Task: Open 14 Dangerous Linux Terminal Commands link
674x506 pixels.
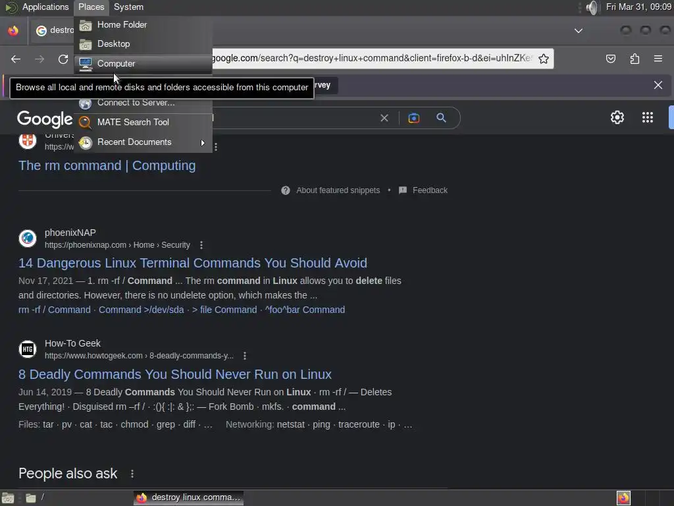Action: (193, 263)
